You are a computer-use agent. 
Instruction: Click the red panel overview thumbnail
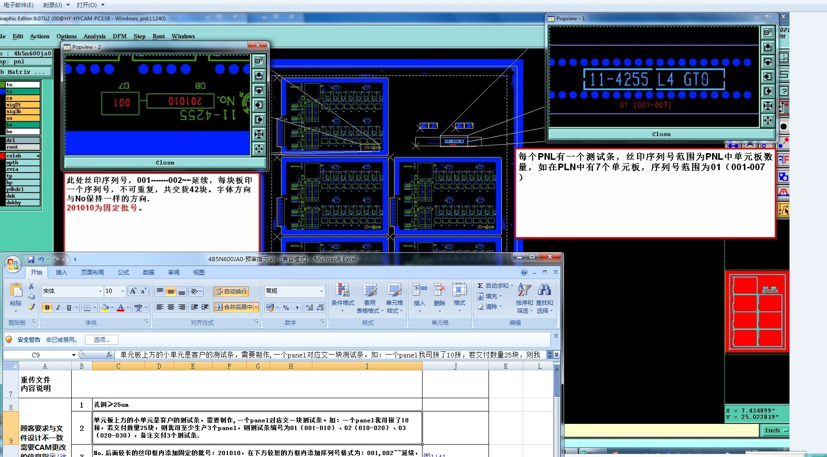(x=757, y=312)
